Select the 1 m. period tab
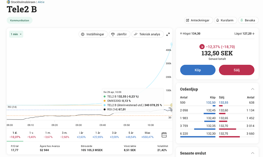263x157 pixels. 48,135
